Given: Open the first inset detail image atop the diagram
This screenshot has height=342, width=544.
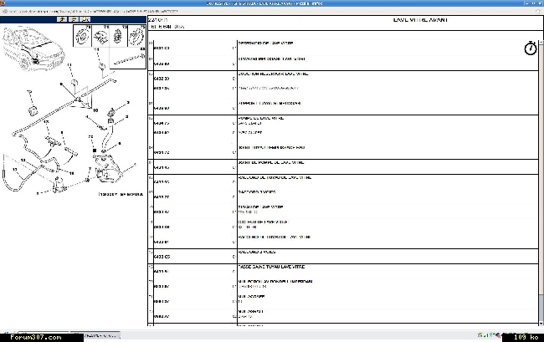Looking at the screenshot, I should click(84, 38).
